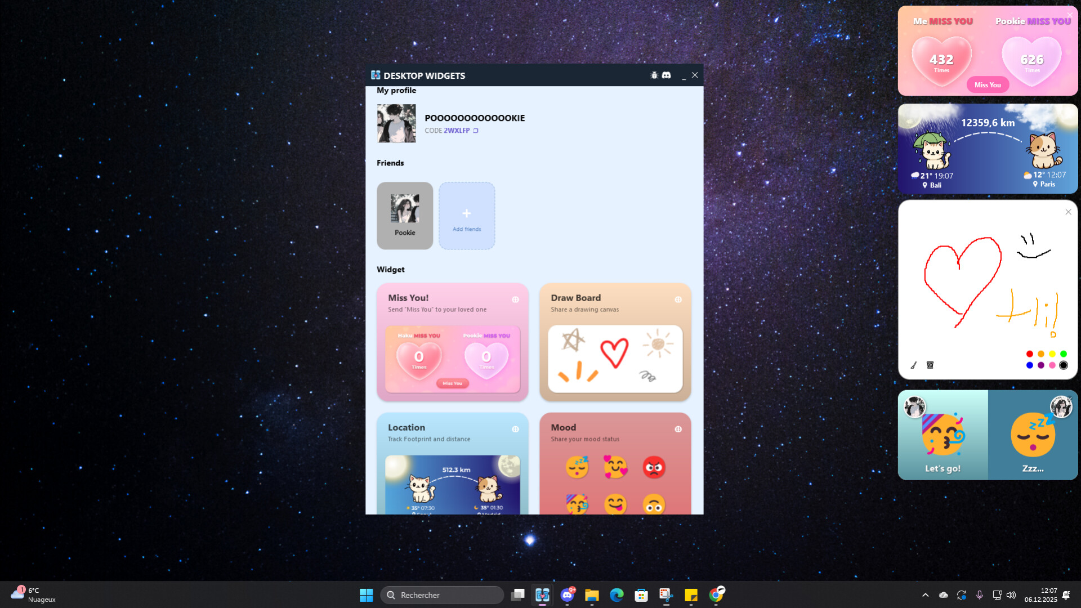Click the globe icon on the Location card

click(x=516, y=428)
